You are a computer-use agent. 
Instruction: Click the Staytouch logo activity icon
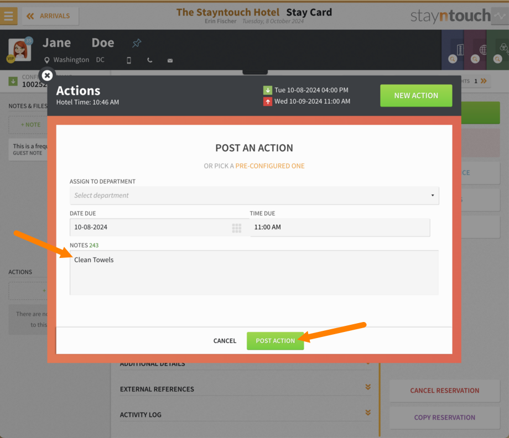pos(500,15)
